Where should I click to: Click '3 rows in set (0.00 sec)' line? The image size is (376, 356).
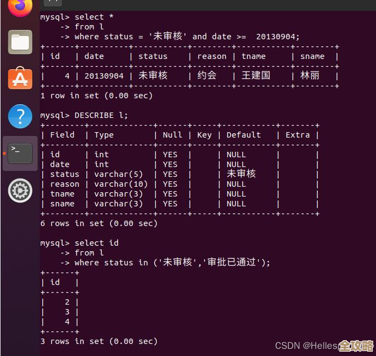click(99, 341)
